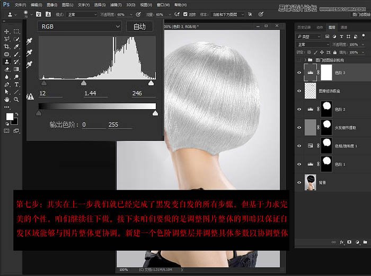This screenshot has width=371, height=276.
Task: Select the Move tool
Action: click(x=7, y=31)
